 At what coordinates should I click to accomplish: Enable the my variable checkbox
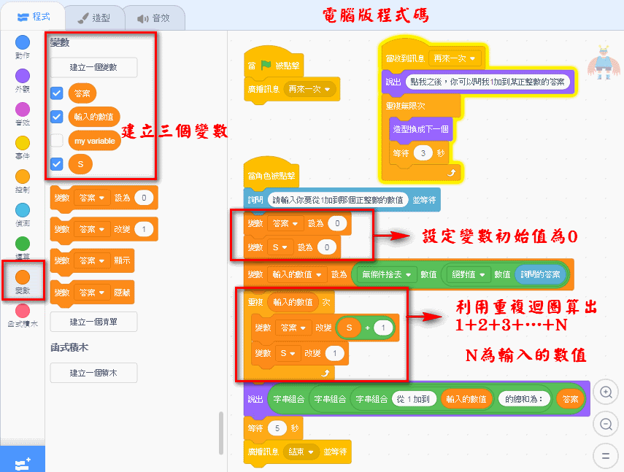(x=56, y=141)
